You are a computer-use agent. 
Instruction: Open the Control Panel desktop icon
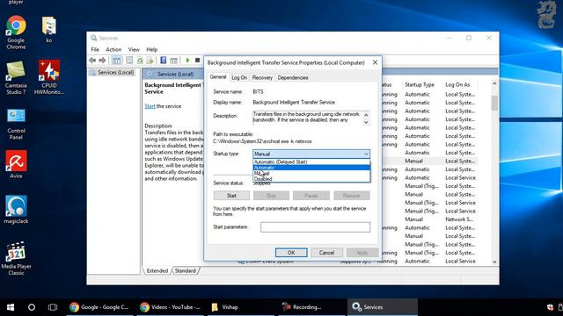point(16,124)
